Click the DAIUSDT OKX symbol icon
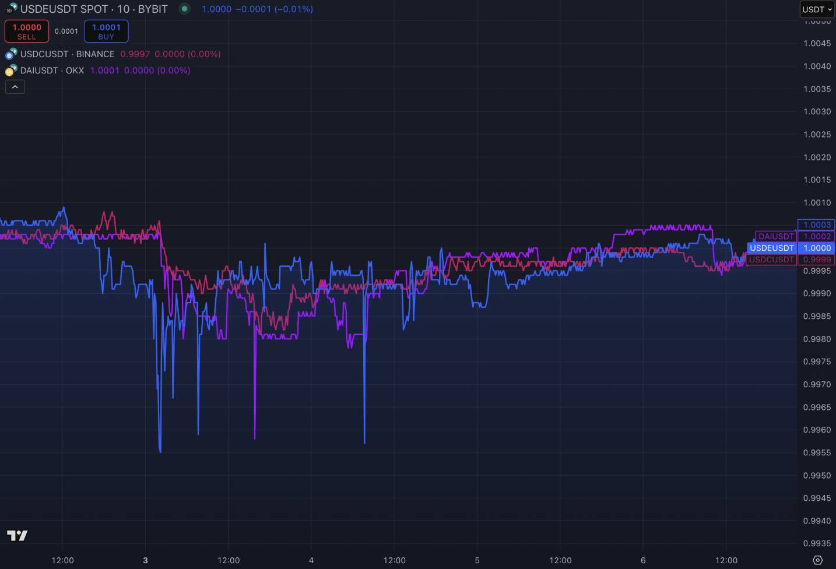Viewport: 836px width, 569px height. [x=11, y=71]
